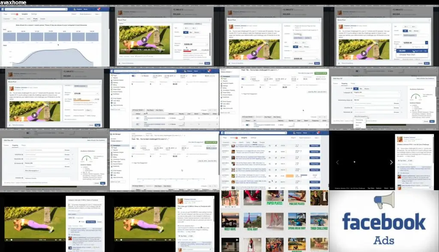439x252 pixels.
Task: Toggle second ad row switch, second-row second frame
Action: [138, 124]
